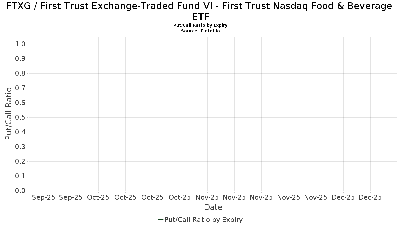
Task: Click the last Dec-25 x-axis label
Action: pyautogui.click(x=370, y=197)
